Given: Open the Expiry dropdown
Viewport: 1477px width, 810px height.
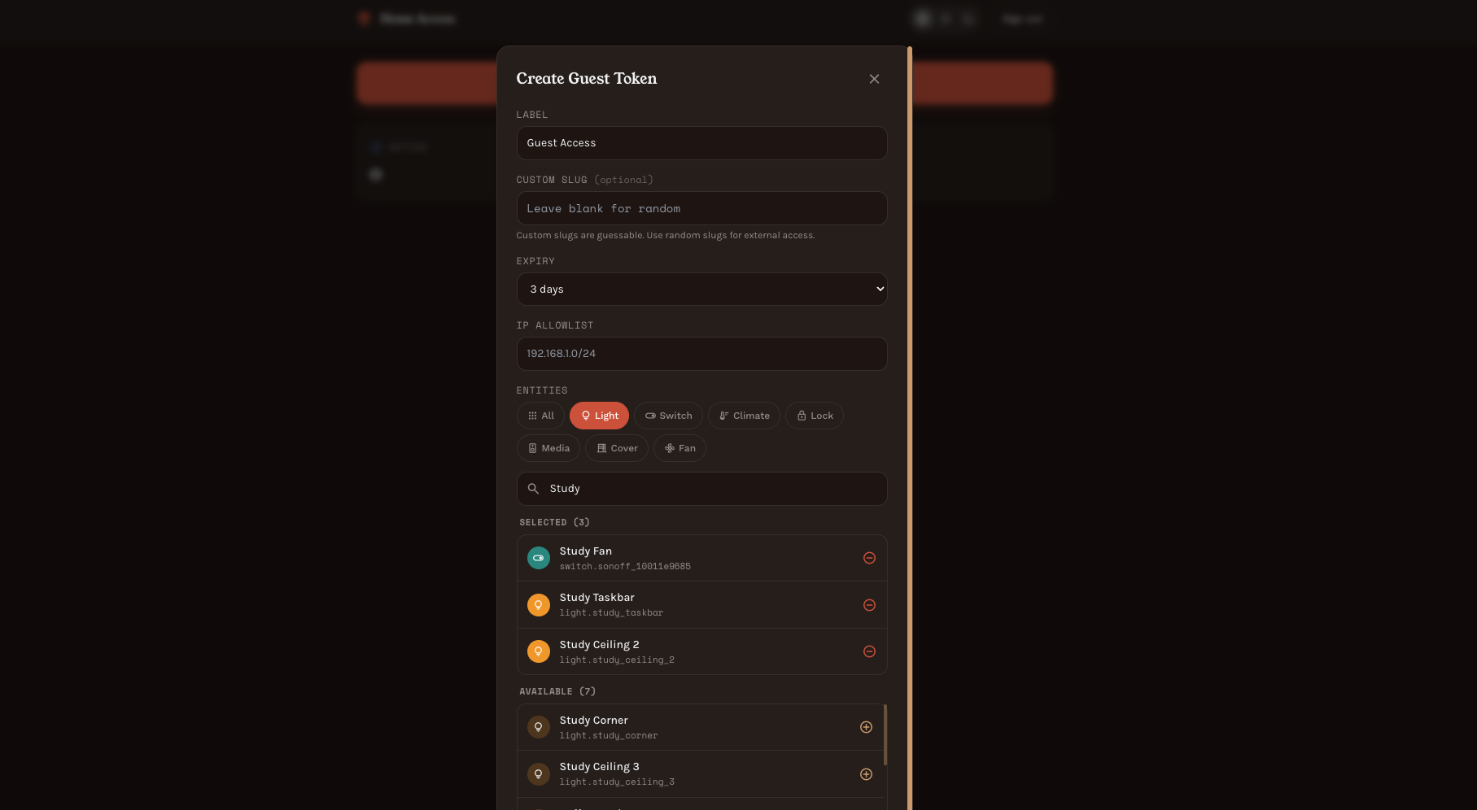Looking at the screenshot, I should tap(701, 290).
